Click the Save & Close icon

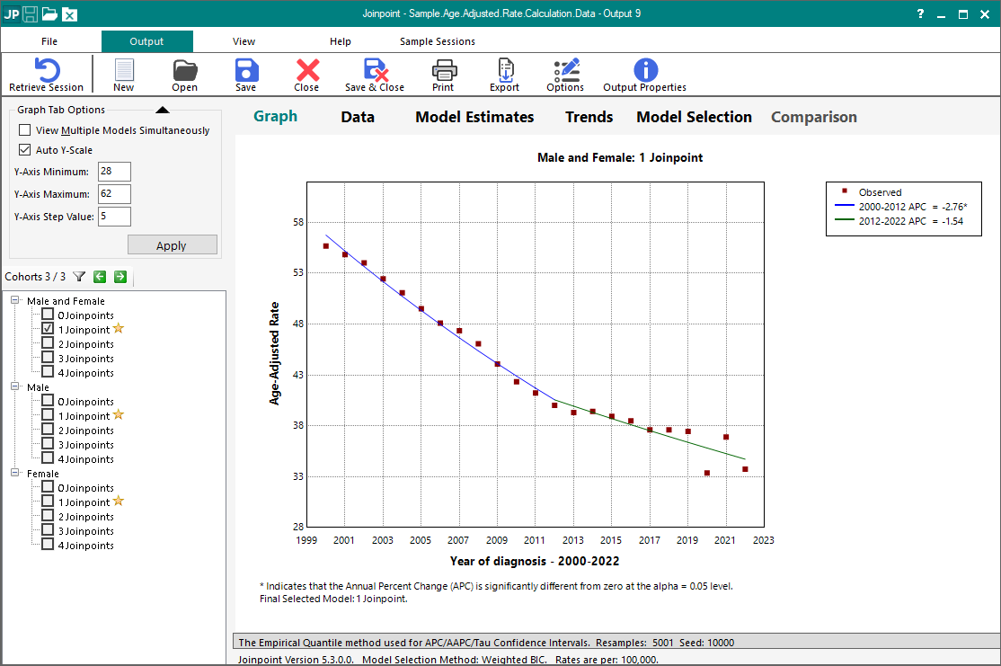point(375,71)
